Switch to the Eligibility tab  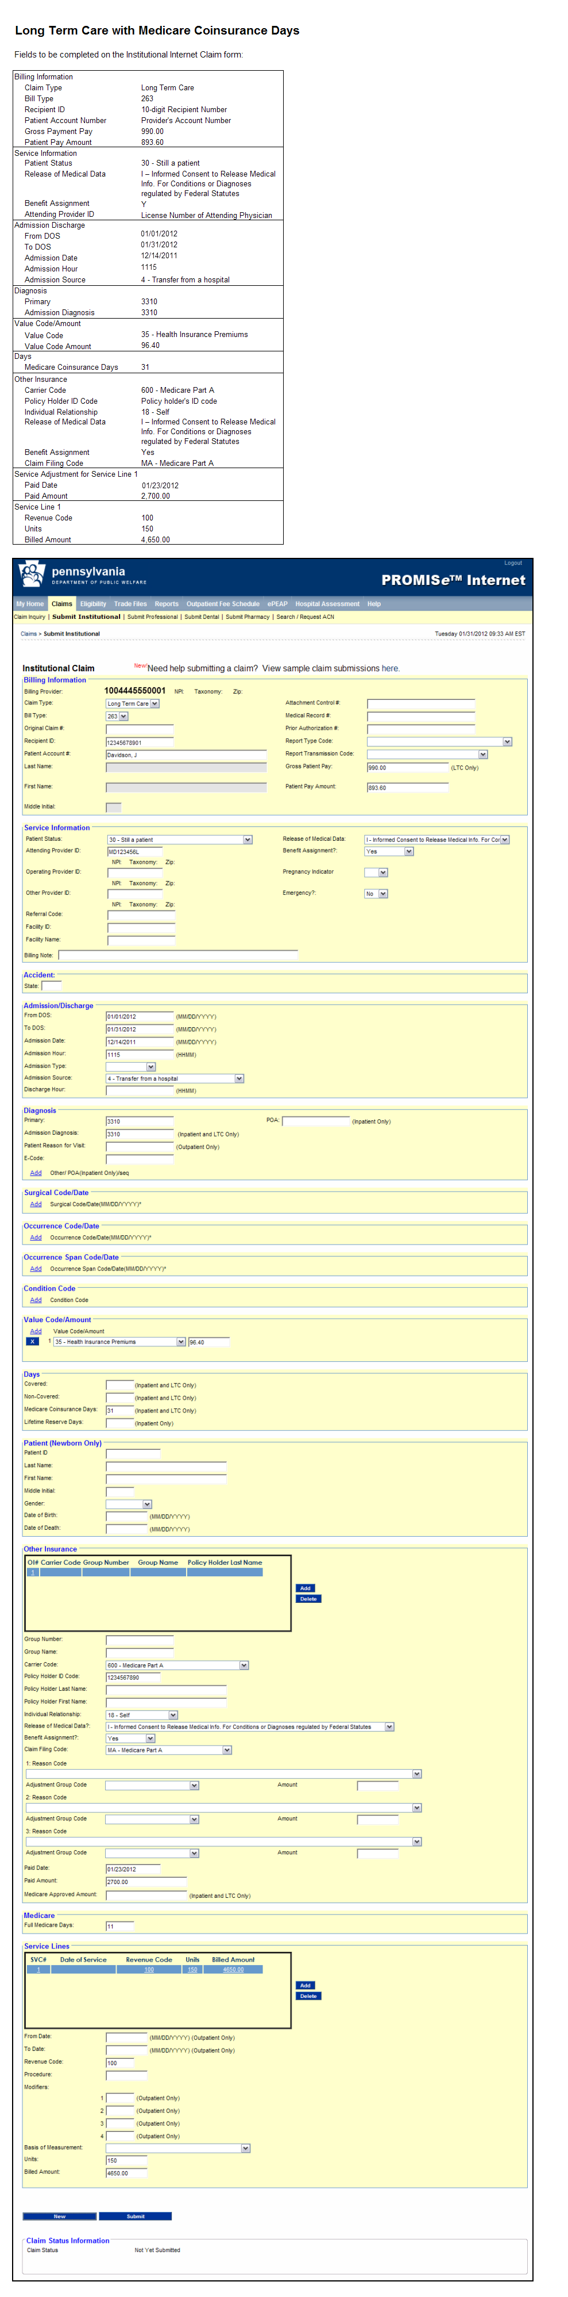click(92, 604)
